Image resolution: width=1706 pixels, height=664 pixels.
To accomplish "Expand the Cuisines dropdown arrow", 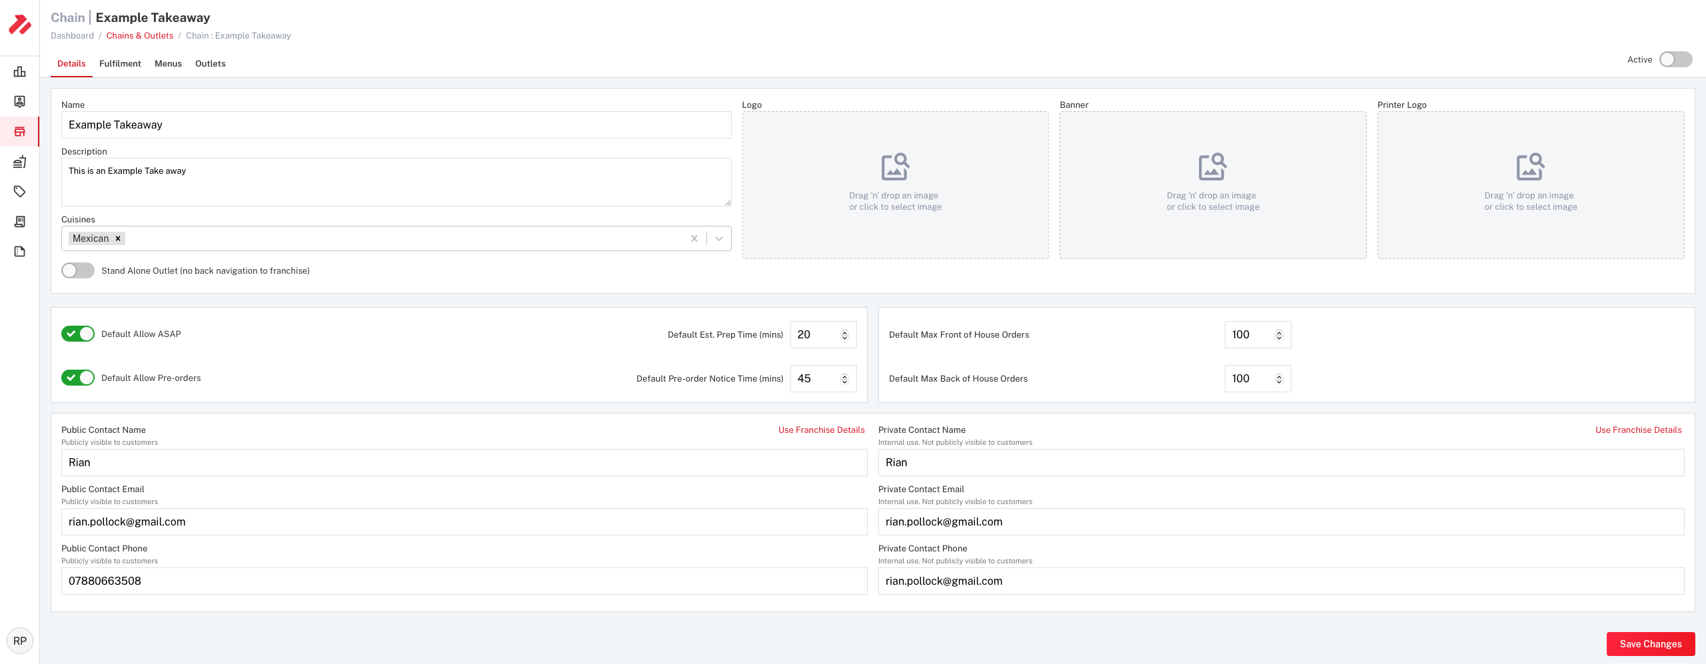I will click(x=719, y=238).
